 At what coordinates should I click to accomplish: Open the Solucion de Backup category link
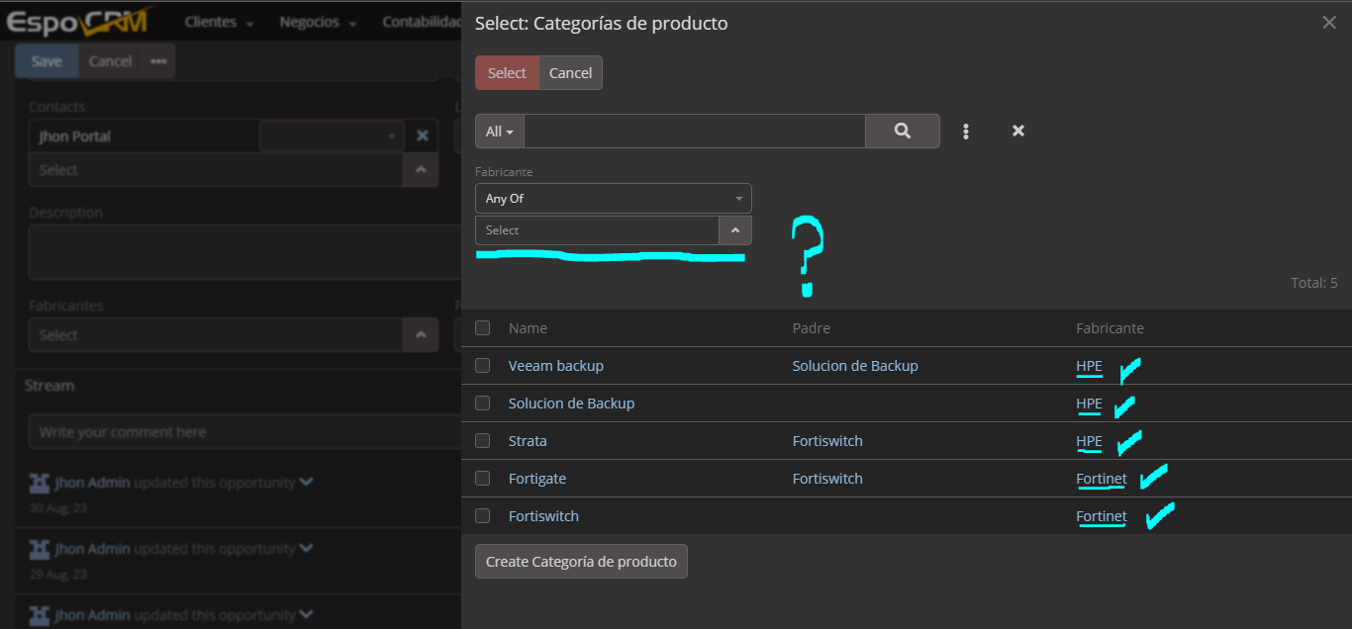(x=571, y=404)
